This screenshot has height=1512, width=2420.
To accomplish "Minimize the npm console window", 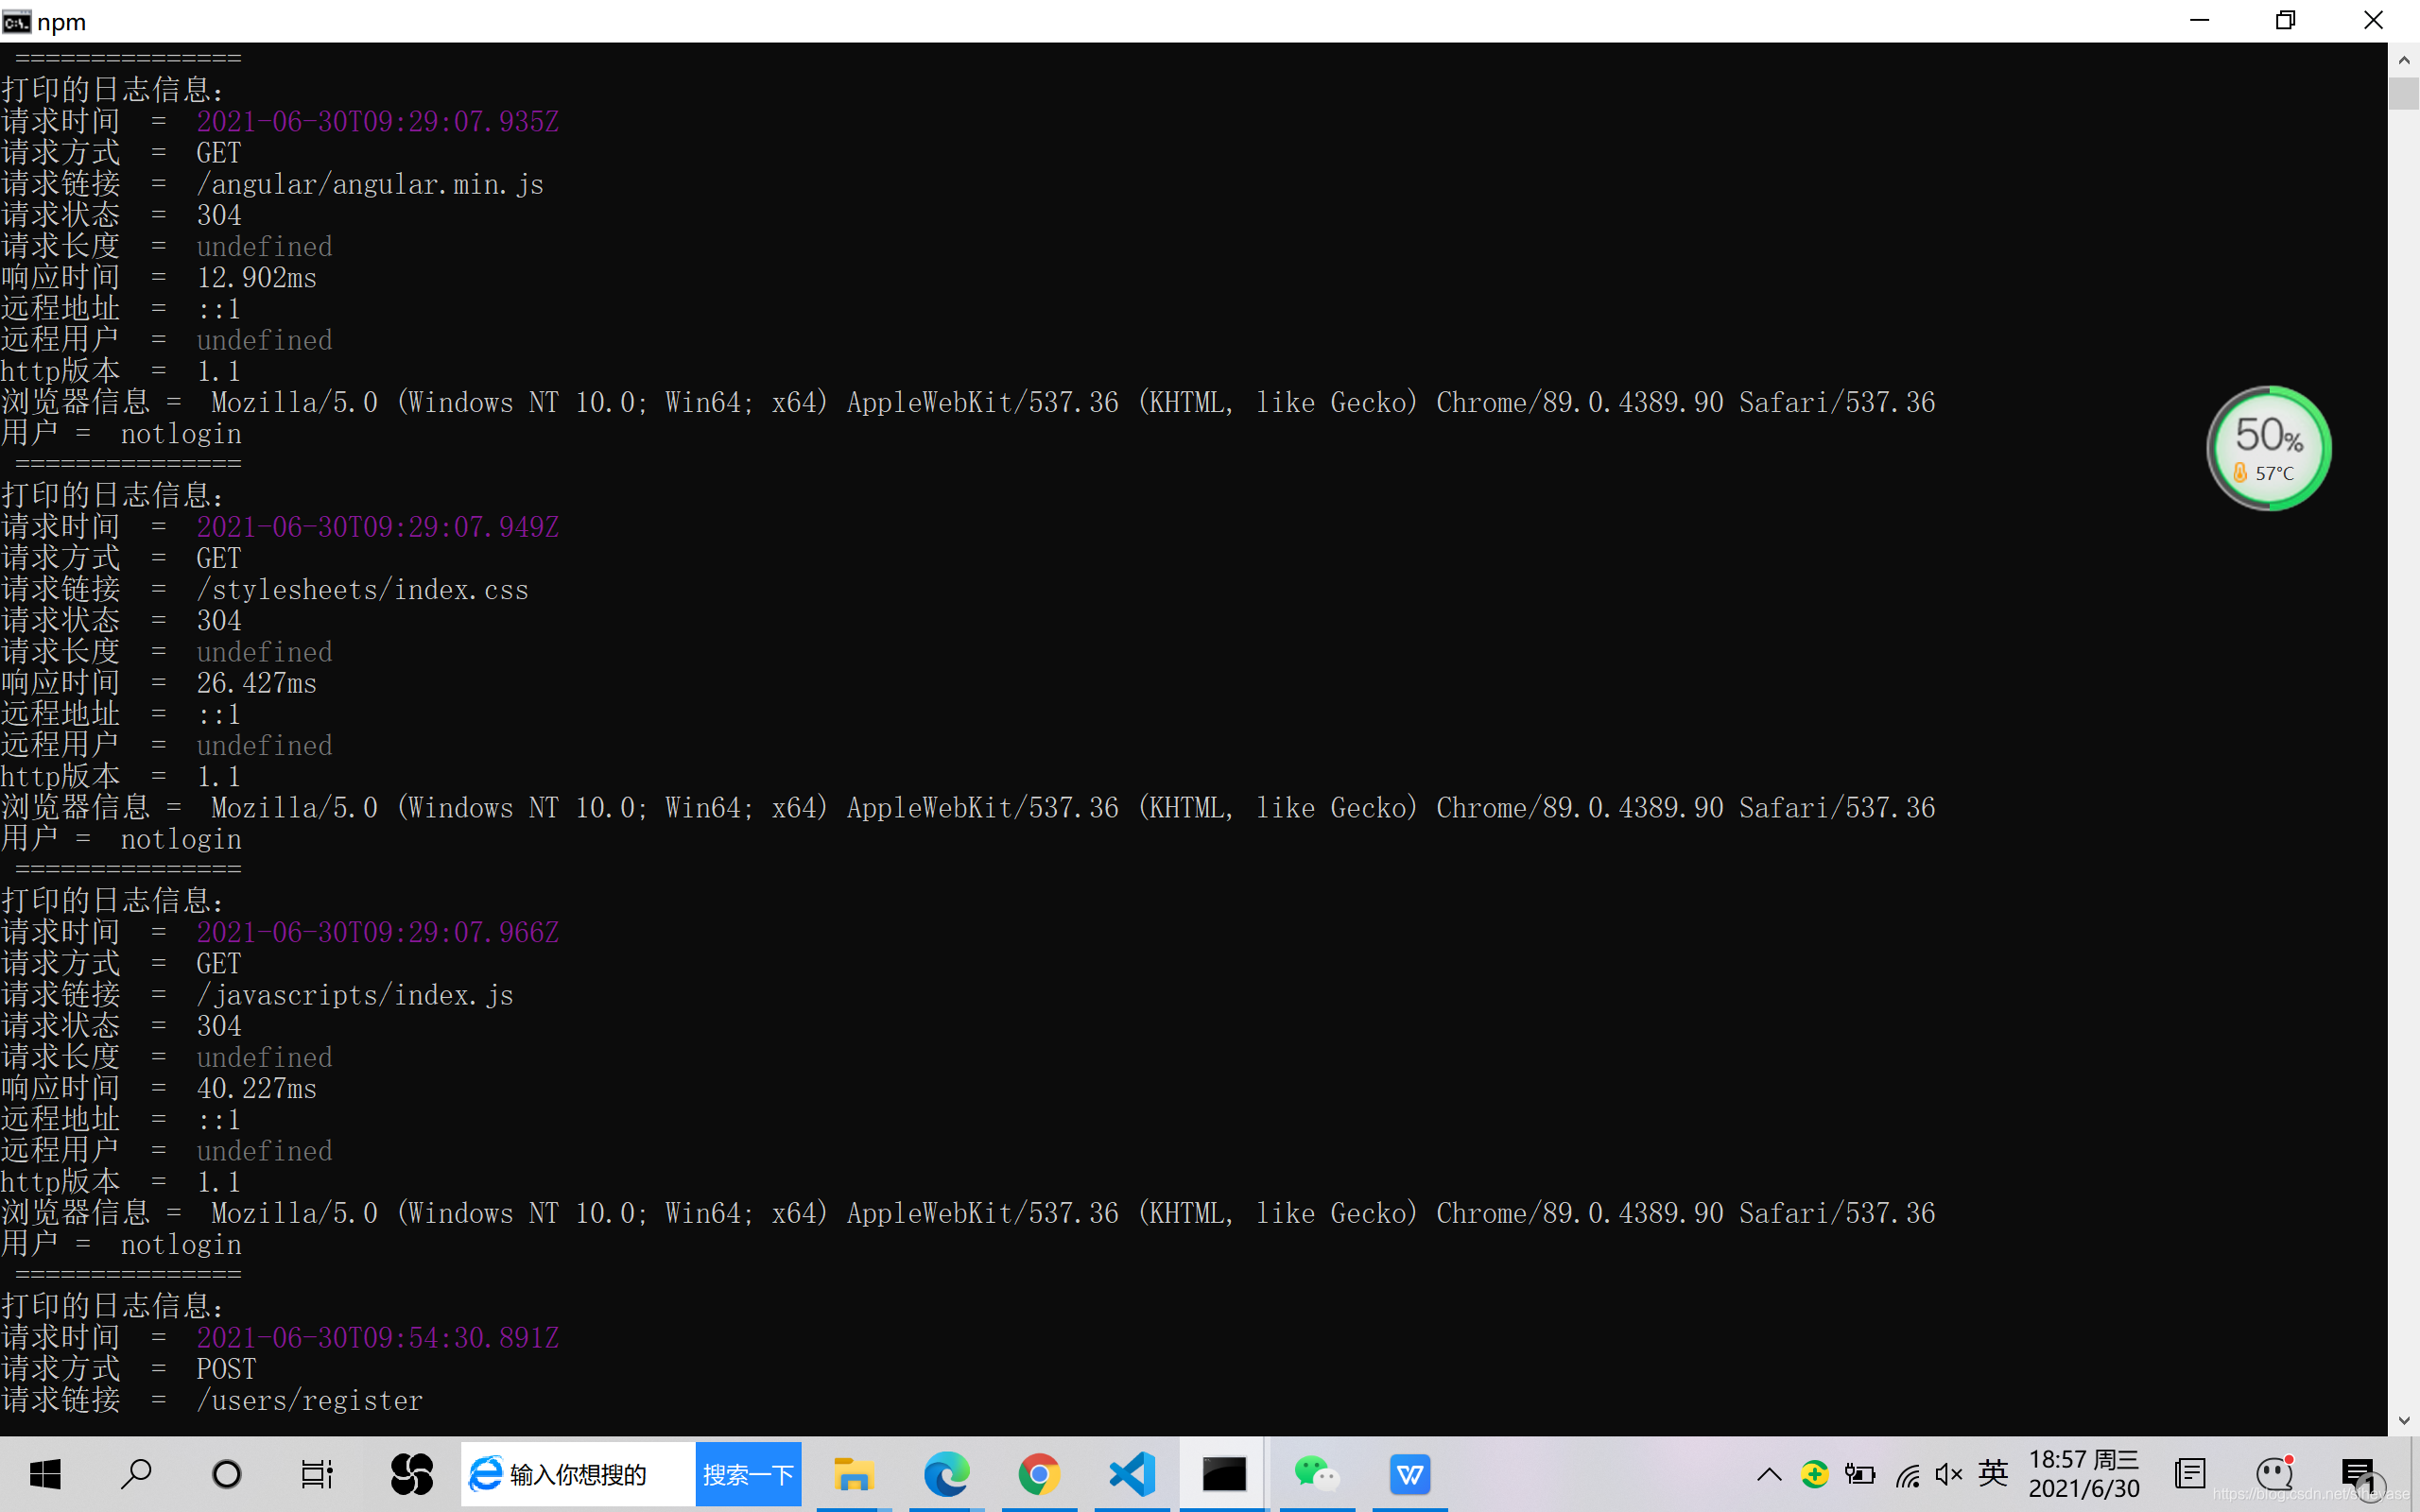I will (x=2199, y=21).
